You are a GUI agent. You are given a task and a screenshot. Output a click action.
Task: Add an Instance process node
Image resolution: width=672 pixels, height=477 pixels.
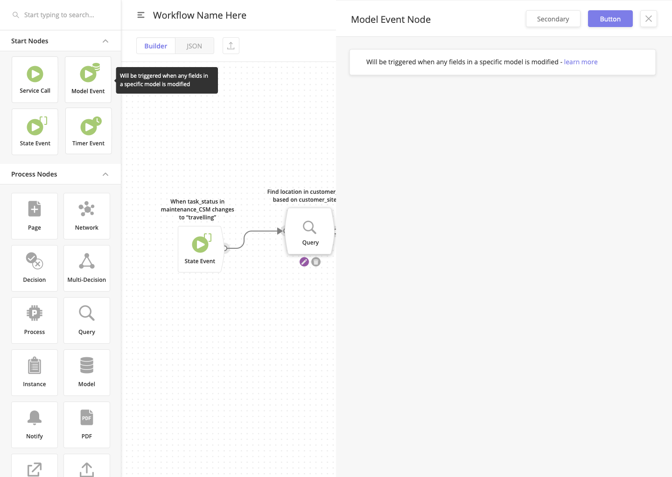[x=35, y=373]
